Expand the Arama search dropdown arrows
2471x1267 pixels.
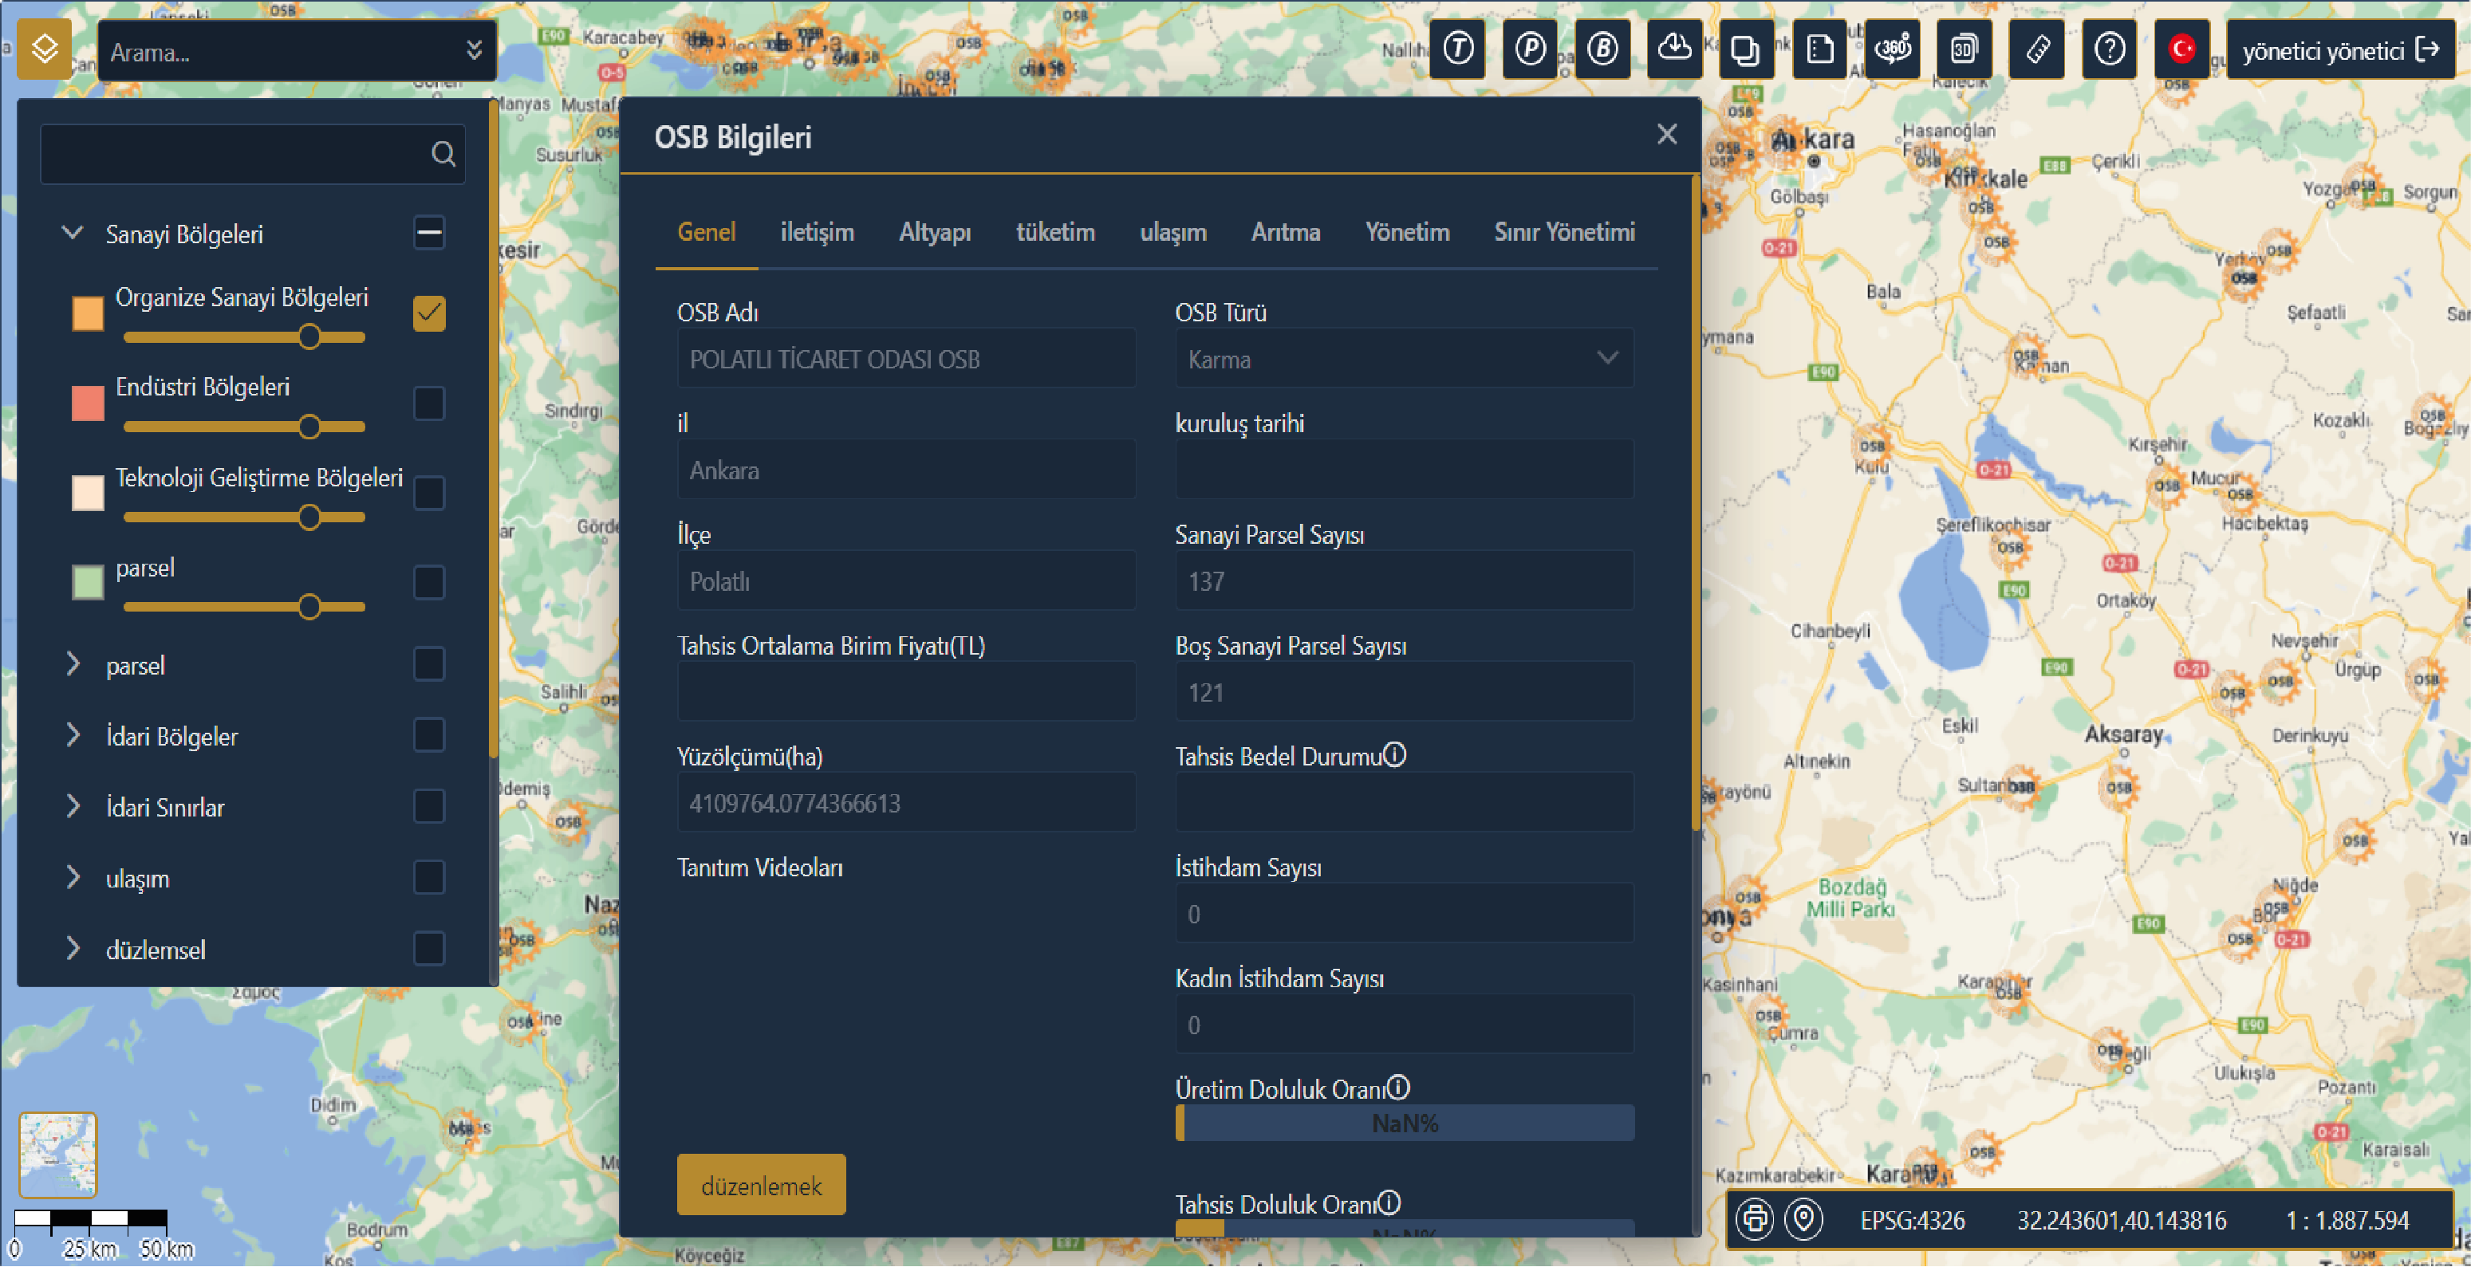tap(474, 50)
